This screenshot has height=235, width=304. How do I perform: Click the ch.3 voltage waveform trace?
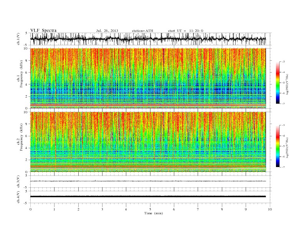click(148, 181)
